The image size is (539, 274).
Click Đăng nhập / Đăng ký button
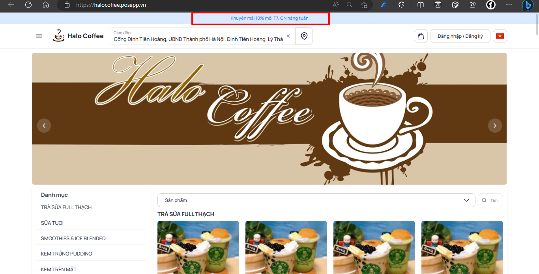coord(460,36)
